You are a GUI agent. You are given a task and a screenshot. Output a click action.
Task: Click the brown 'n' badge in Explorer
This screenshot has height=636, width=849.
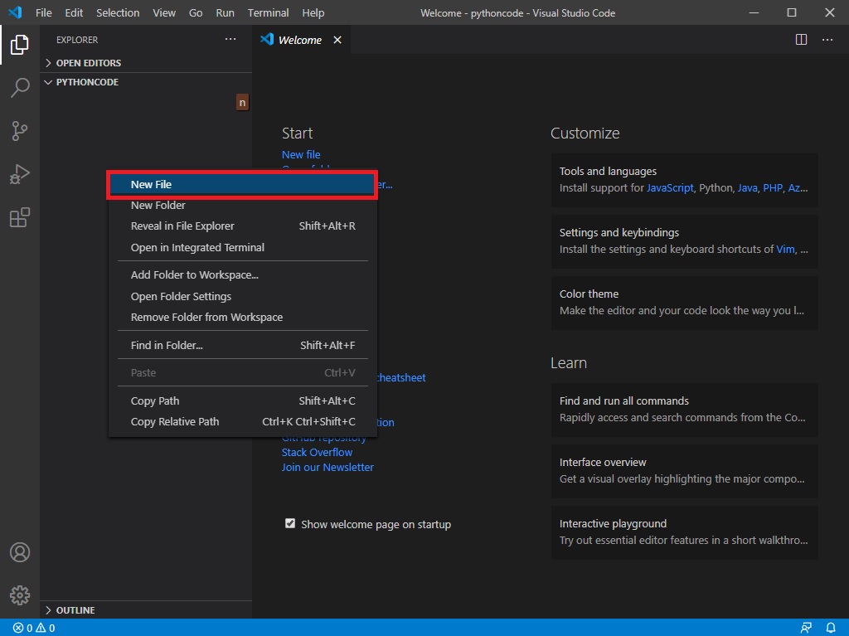coord(242,102)
